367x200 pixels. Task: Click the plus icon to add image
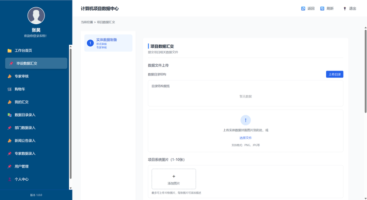tap(174, 176)
